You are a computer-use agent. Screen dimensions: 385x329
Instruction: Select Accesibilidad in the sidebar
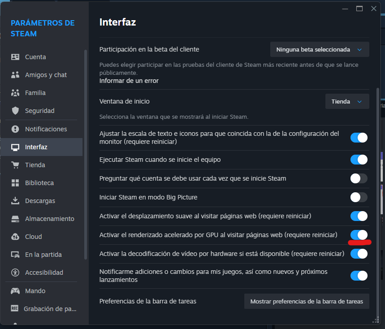pyautogui.click(x=44, y=273)
